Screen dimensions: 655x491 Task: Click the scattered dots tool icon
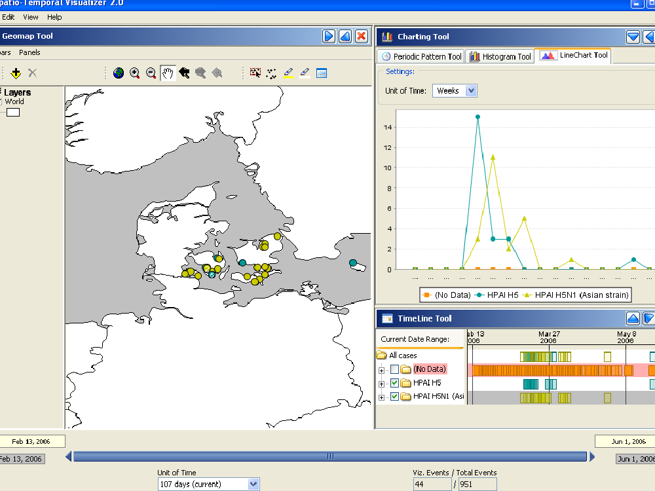coord(272,73)
